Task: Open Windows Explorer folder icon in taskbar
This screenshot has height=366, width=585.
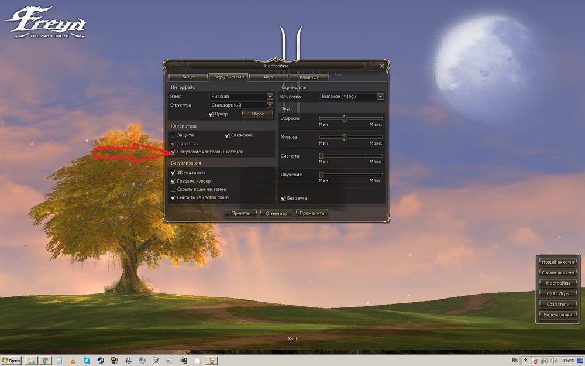Action: [31, 361]
